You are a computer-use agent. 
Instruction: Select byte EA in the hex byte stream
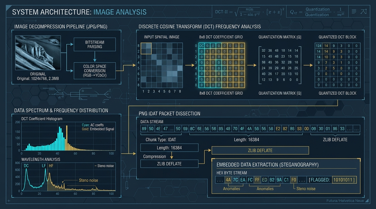[243, 180]
